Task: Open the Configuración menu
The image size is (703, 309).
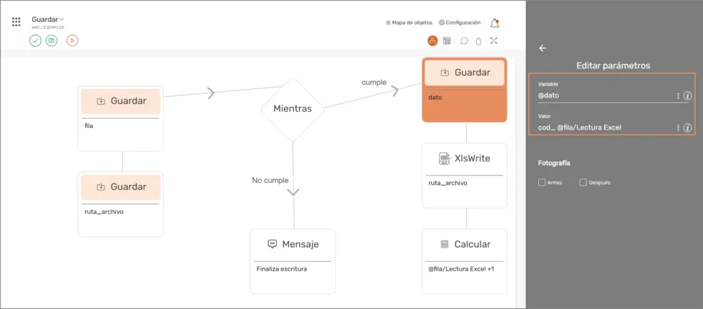Action: [459, 23]
